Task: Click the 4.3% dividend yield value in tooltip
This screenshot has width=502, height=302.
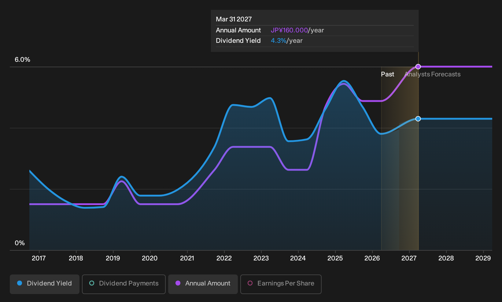Action: (x=279, y=41)
